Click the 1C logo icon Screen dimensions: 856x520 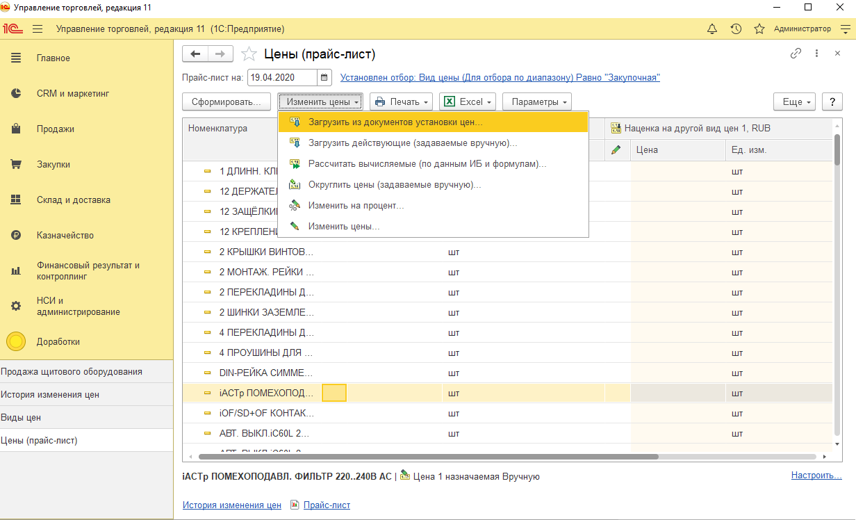(x=13, y=29)
